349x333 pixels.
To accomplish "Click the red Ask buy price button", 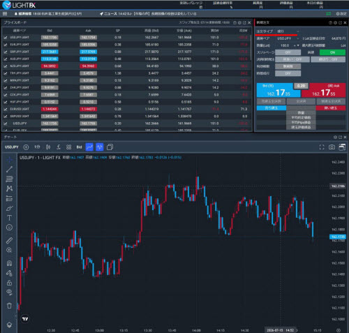I will [x=324, y=90].
